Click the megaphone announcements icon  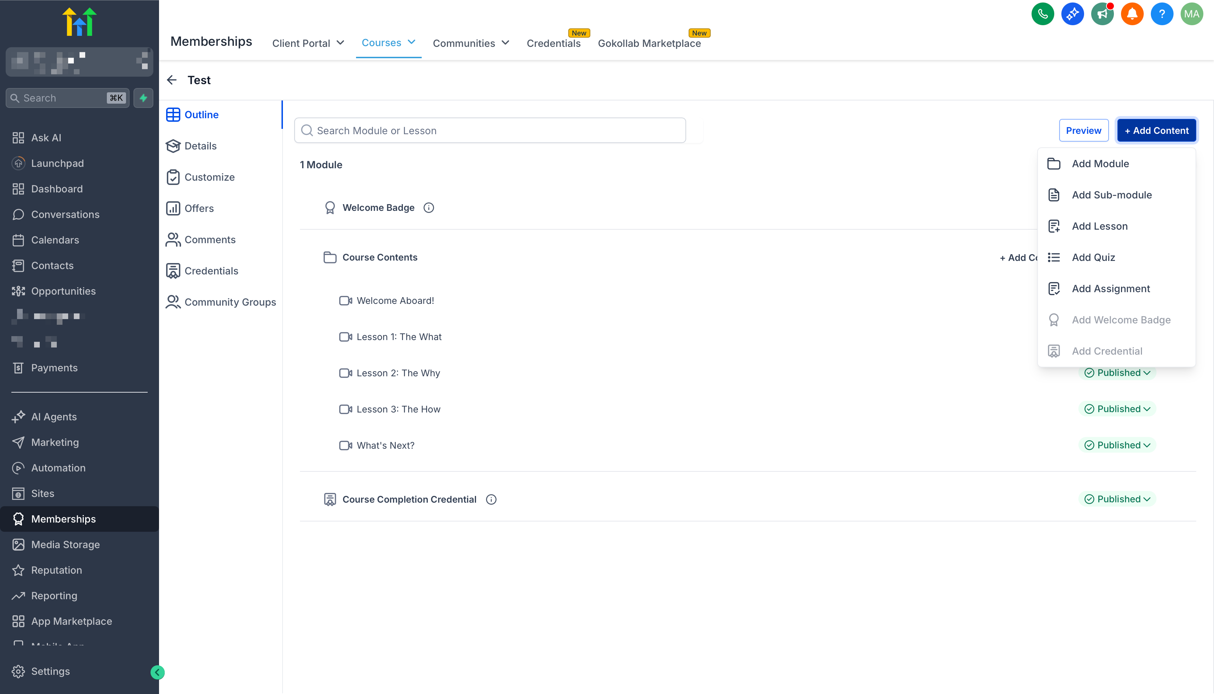pos(1102,14)
